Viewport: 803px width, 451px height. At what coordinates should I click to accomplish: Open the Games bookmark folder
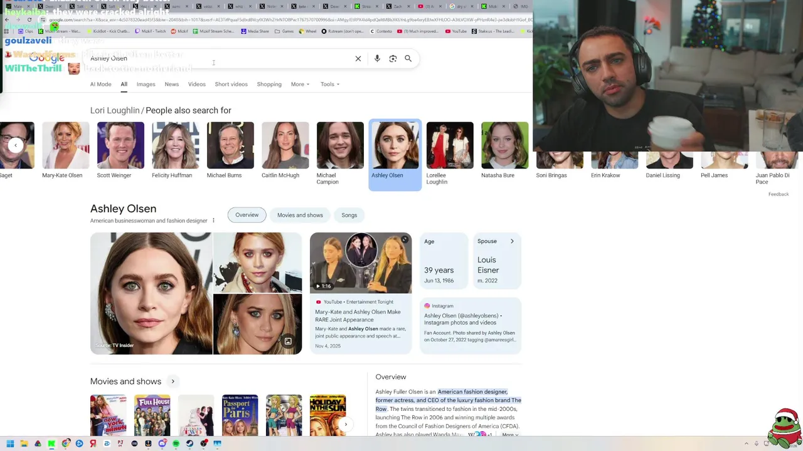[284, 31]
